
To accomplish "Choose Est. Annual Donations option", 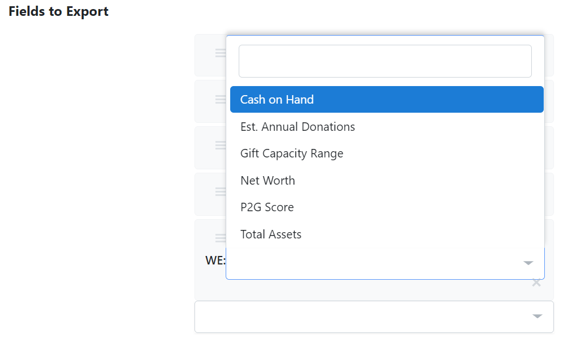I will click(x=298, y=126).
